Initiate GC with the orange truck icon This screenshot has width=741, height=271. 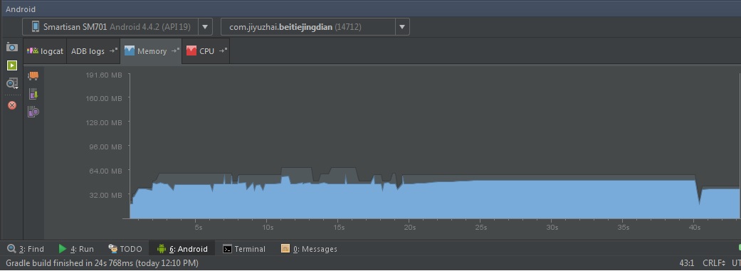pos(33,75)
